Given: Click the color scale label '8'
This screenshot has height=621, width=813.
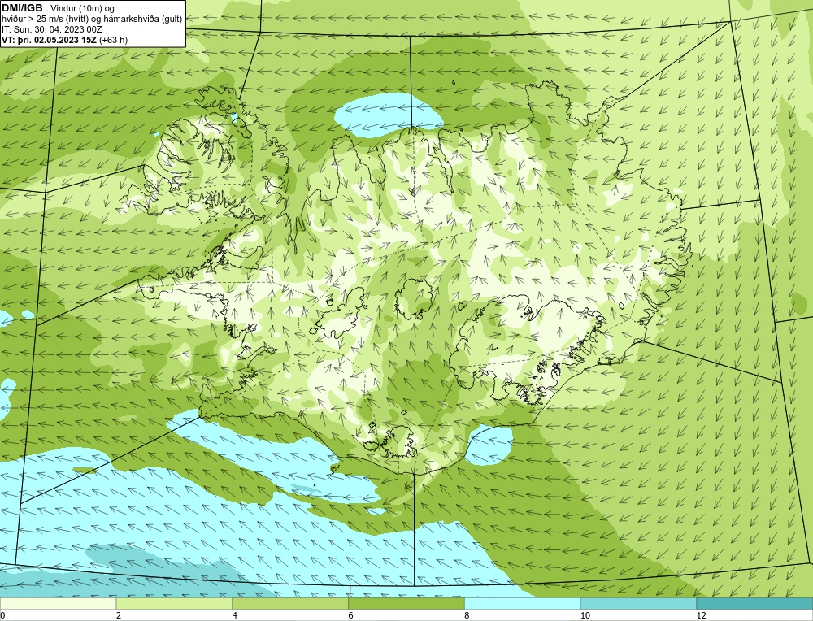Looking at the screenshot, I should (x=467, y=615).
